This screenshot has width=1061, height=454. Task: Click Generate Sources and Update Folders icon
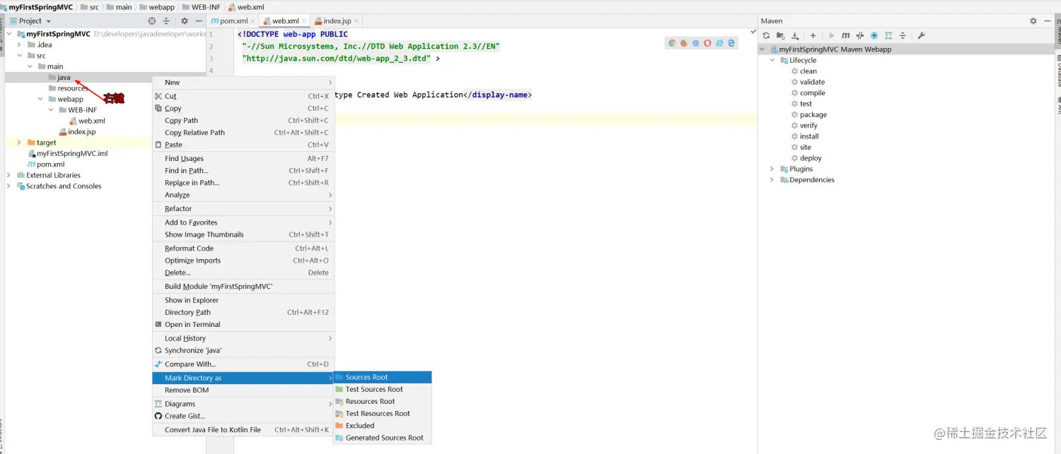(x=780, y=35)
